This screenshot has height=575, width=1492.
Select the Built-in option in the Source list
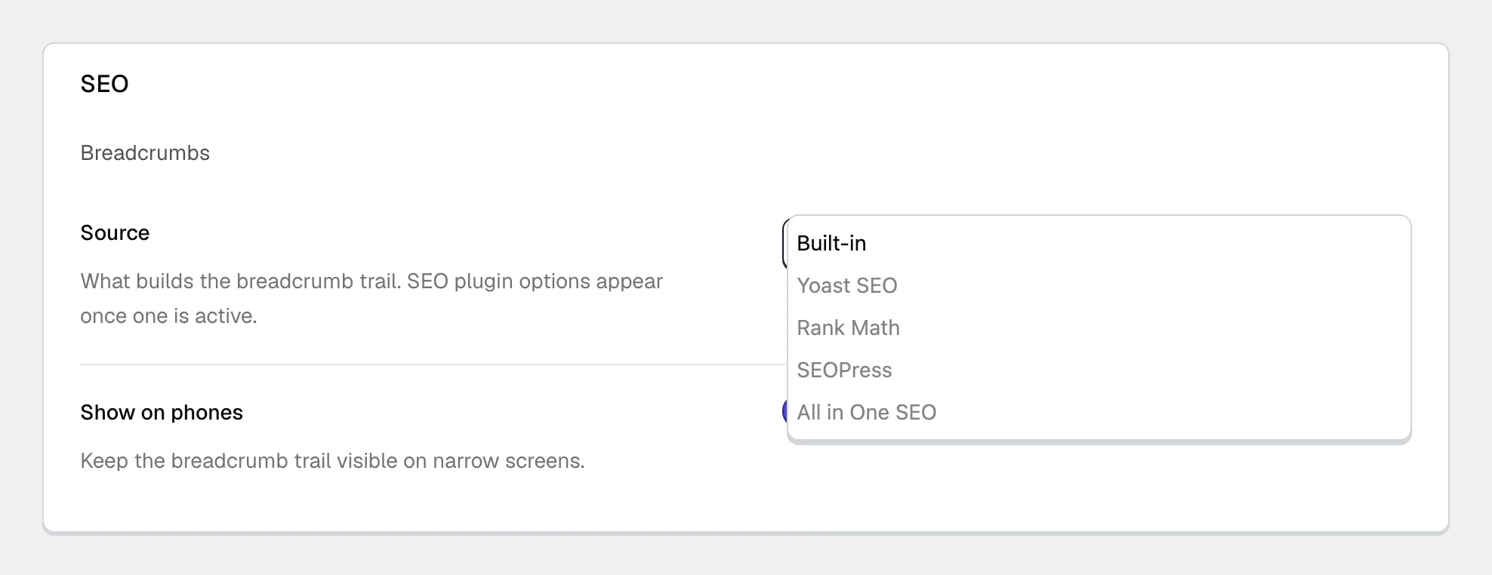coord(1099,243)
